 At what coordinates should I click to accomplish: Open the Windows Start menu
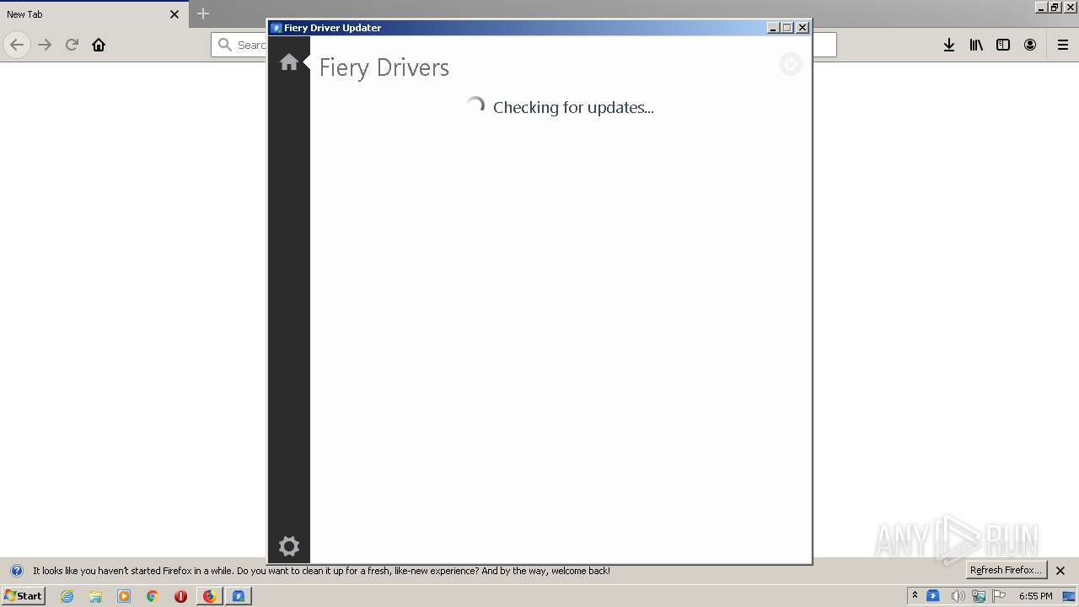pyautogui.click(x=24, y=596)
